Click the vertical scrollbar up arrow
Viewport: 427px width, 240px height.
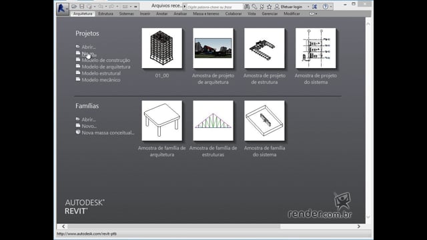(x=368, y=24)
